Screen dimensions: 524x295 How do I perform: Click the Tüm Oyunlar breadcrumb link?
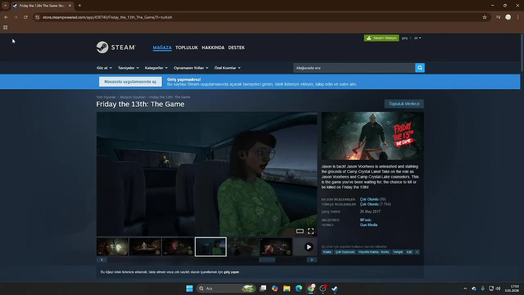106,97
